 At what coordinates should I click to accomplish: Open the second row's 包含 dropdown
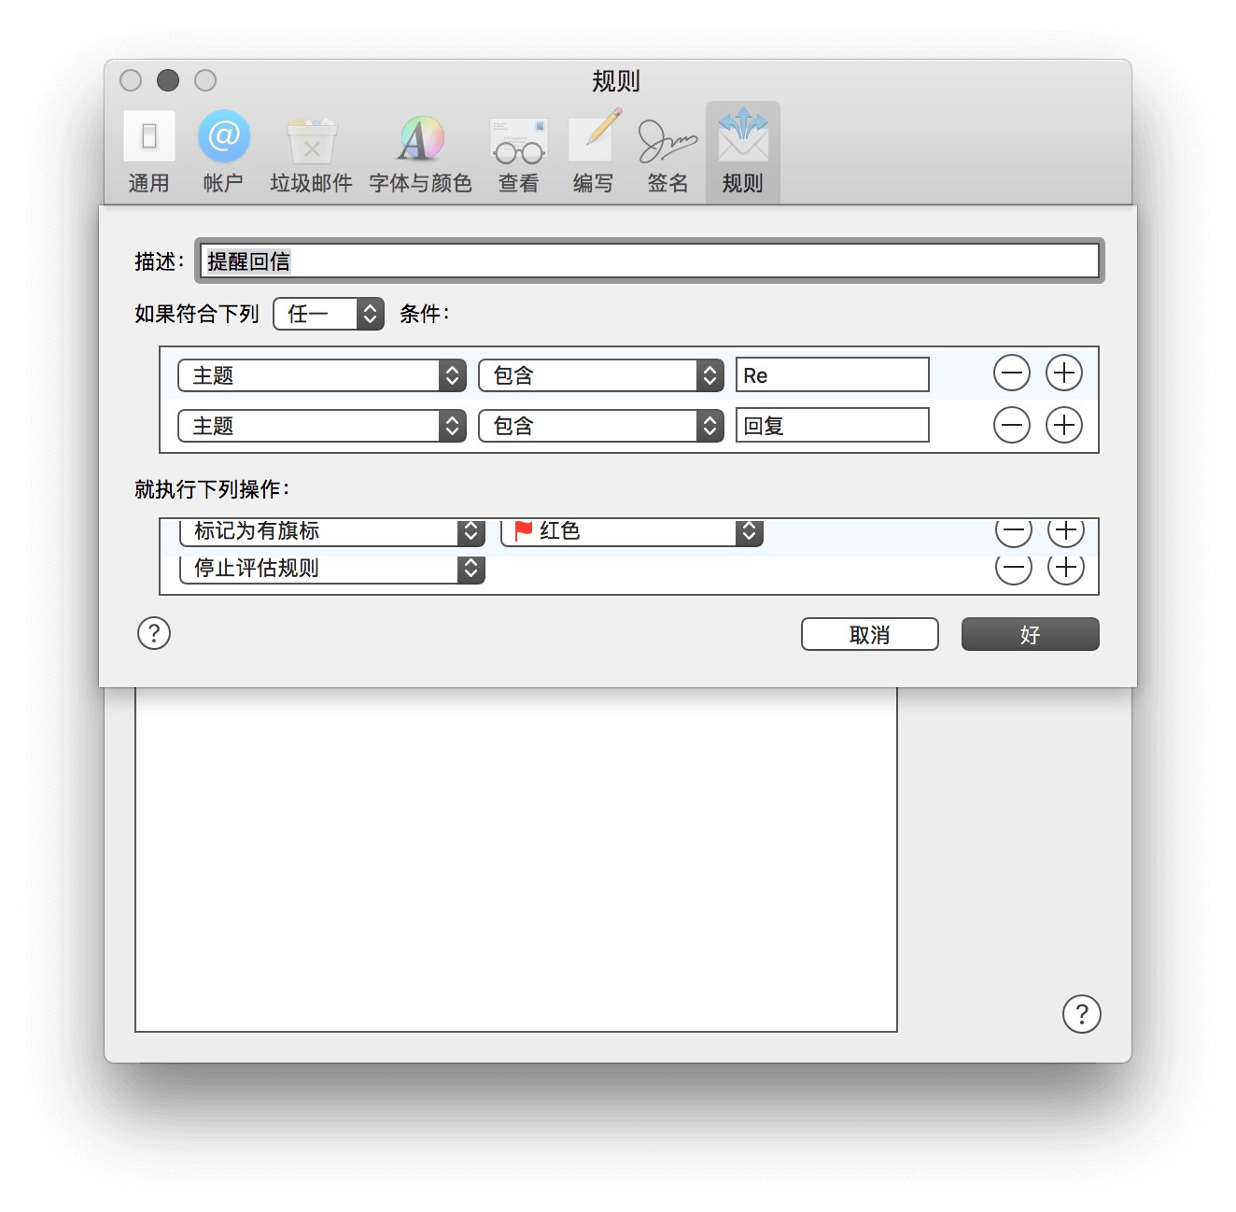(x=600, y=427)
